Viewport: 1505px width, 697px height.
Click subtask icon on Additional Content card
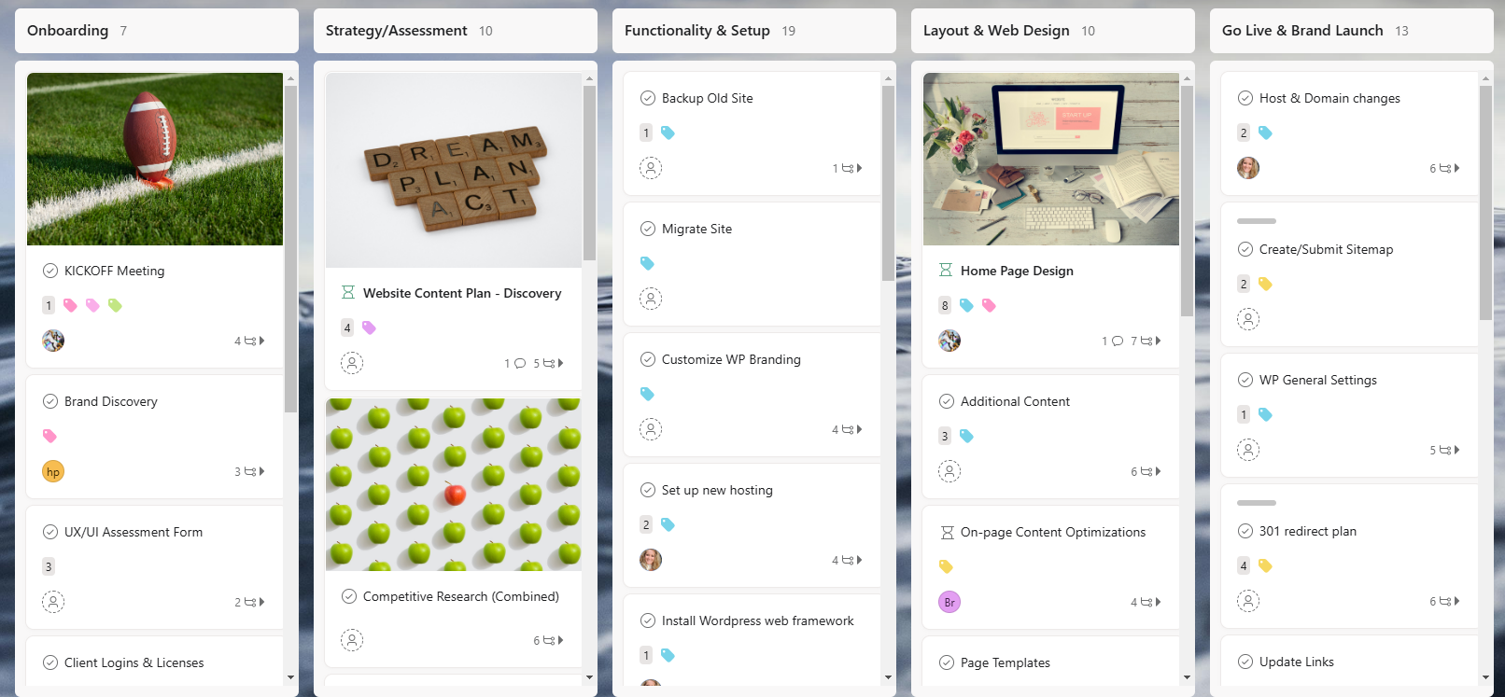(1146, 471)
